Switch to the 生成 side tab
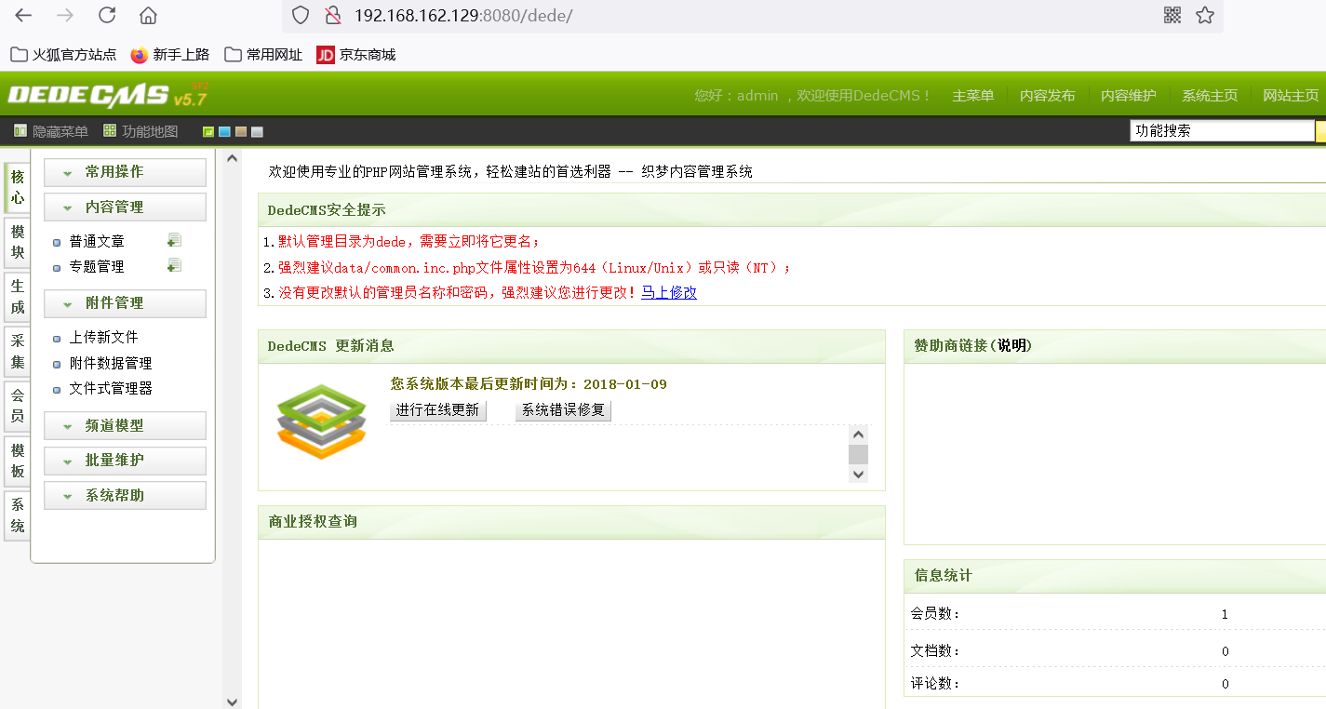This screenshot has height=709, width=1326. (18, 297)
